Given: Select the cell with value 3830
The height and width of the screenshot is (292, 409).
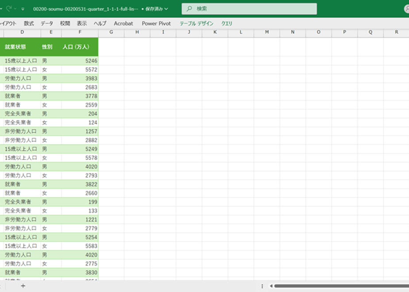Looking at the screenshot, I should [x=80, y=273].
